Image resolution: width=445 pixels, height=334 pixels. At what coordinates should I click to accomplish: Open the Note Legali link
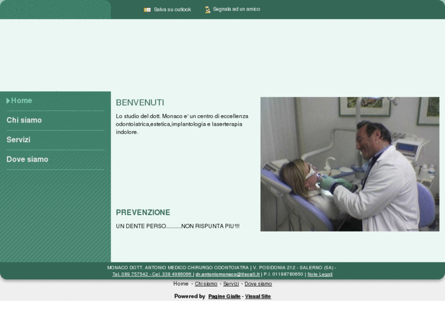tap(320, 275)
